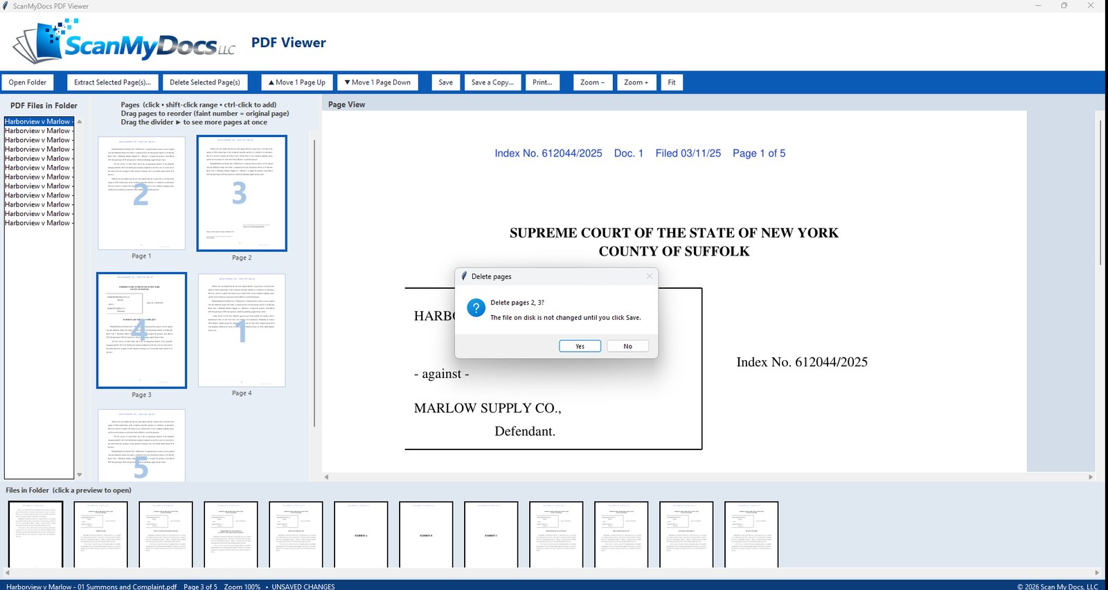Click the Page View horizontal scrollbar right arrow

click(1091, 477)
